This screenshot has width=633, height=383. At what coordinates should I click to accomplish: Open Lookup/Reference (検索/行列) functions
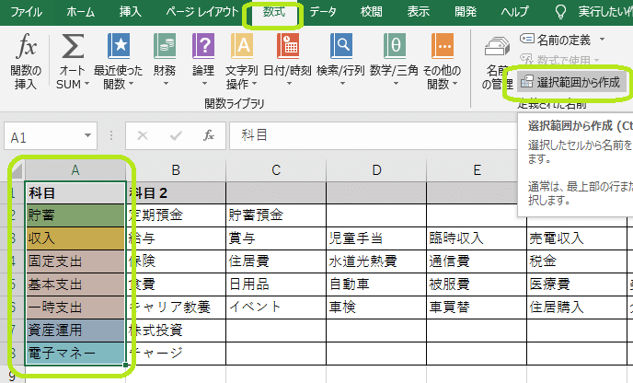[341, 61]
